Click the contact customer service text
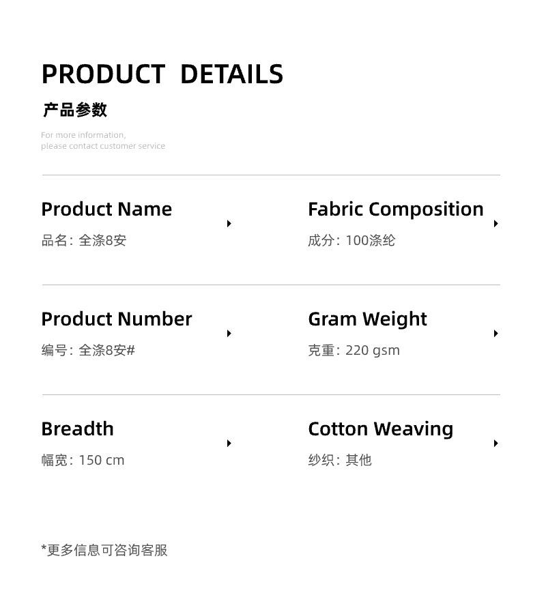546x608 pixels. (103, 146)
